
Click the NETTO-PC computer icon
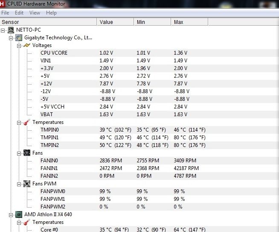coord(11,30)
